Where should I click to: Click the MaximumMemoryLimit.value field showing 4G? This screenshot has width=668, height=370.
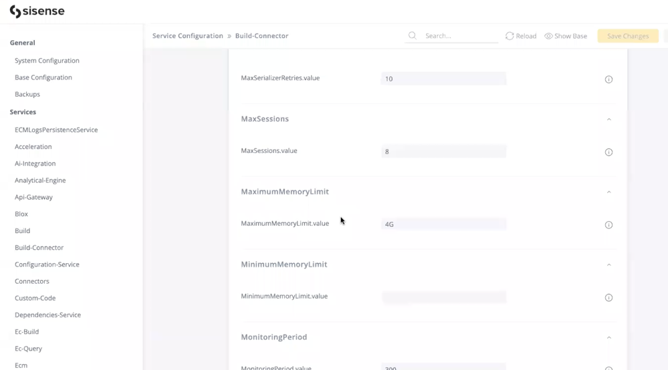click(x=443, y=224)
